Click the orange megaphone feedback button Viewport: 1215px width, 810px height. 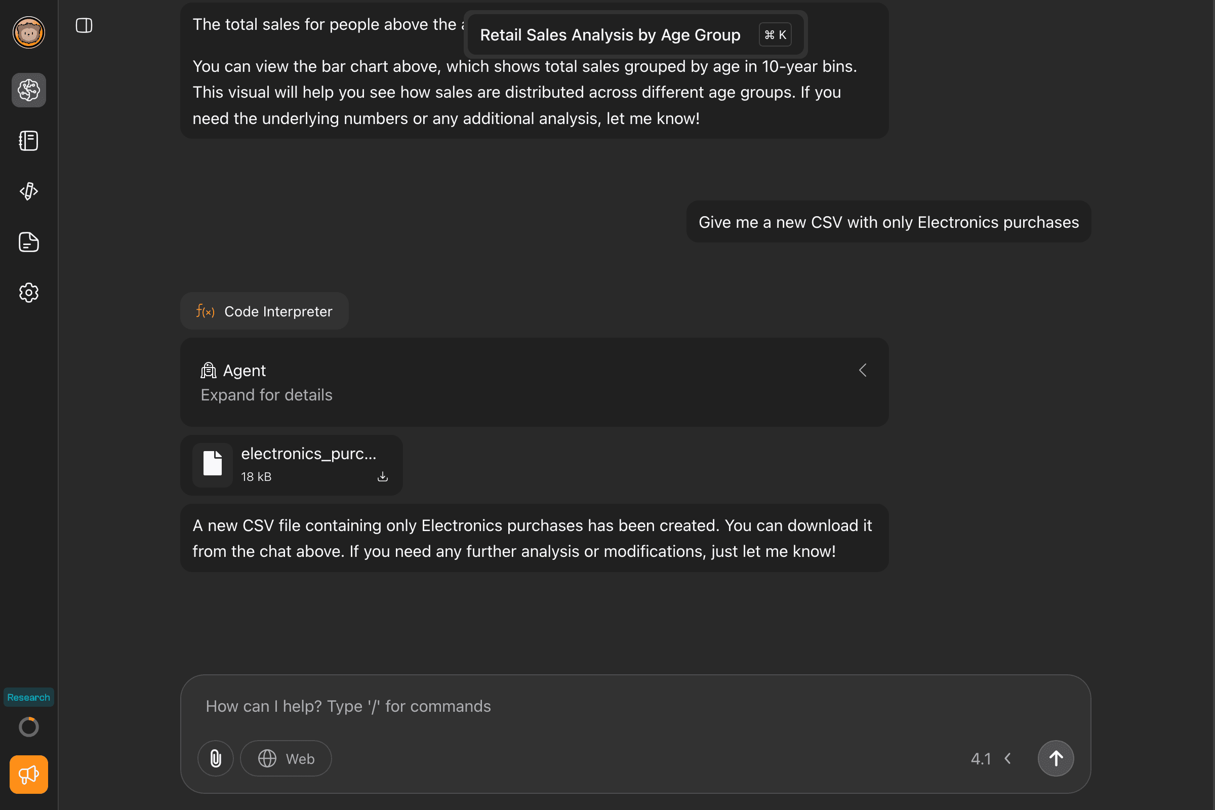(29, 775)
